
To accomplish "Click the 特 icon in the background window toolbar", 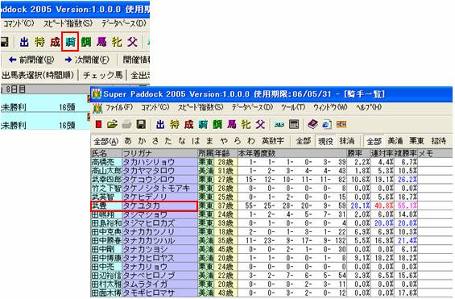I will click(x=39, y=42).
